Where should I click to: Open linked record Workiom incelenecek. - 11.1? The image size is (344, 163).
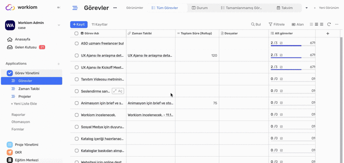pyautogui.click(x=150, y=115)
